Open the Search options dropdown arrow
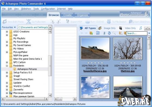The width and height of the screenshot is (152, 107). click(x=149, y=33)
